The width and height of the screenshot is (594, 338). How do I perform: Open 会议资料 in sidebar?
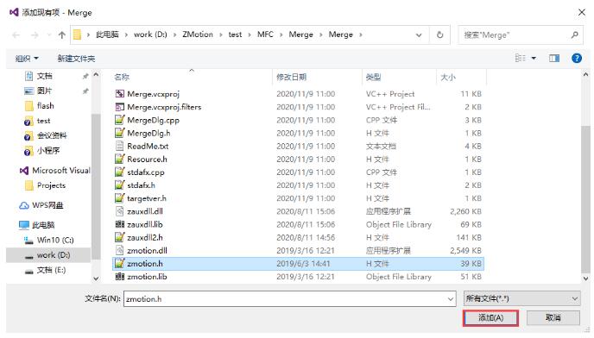click(x=45, y=135)
